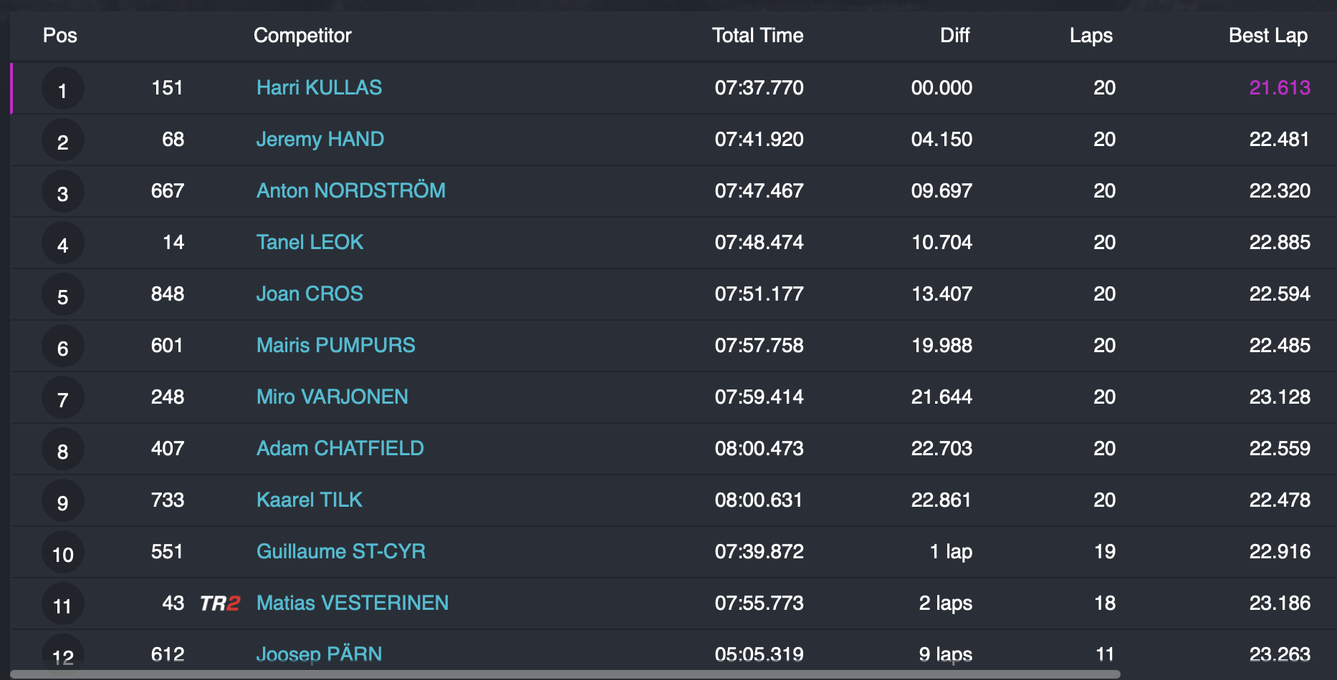Open Jeremy HAND competitor profile
This screenshot has height=680, width=1337.
(320, 140)
